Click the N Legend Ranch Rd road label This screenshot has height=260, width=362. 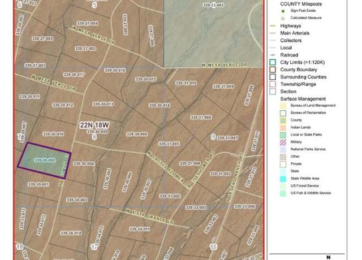pyautogui.click(x=235, y=177)
